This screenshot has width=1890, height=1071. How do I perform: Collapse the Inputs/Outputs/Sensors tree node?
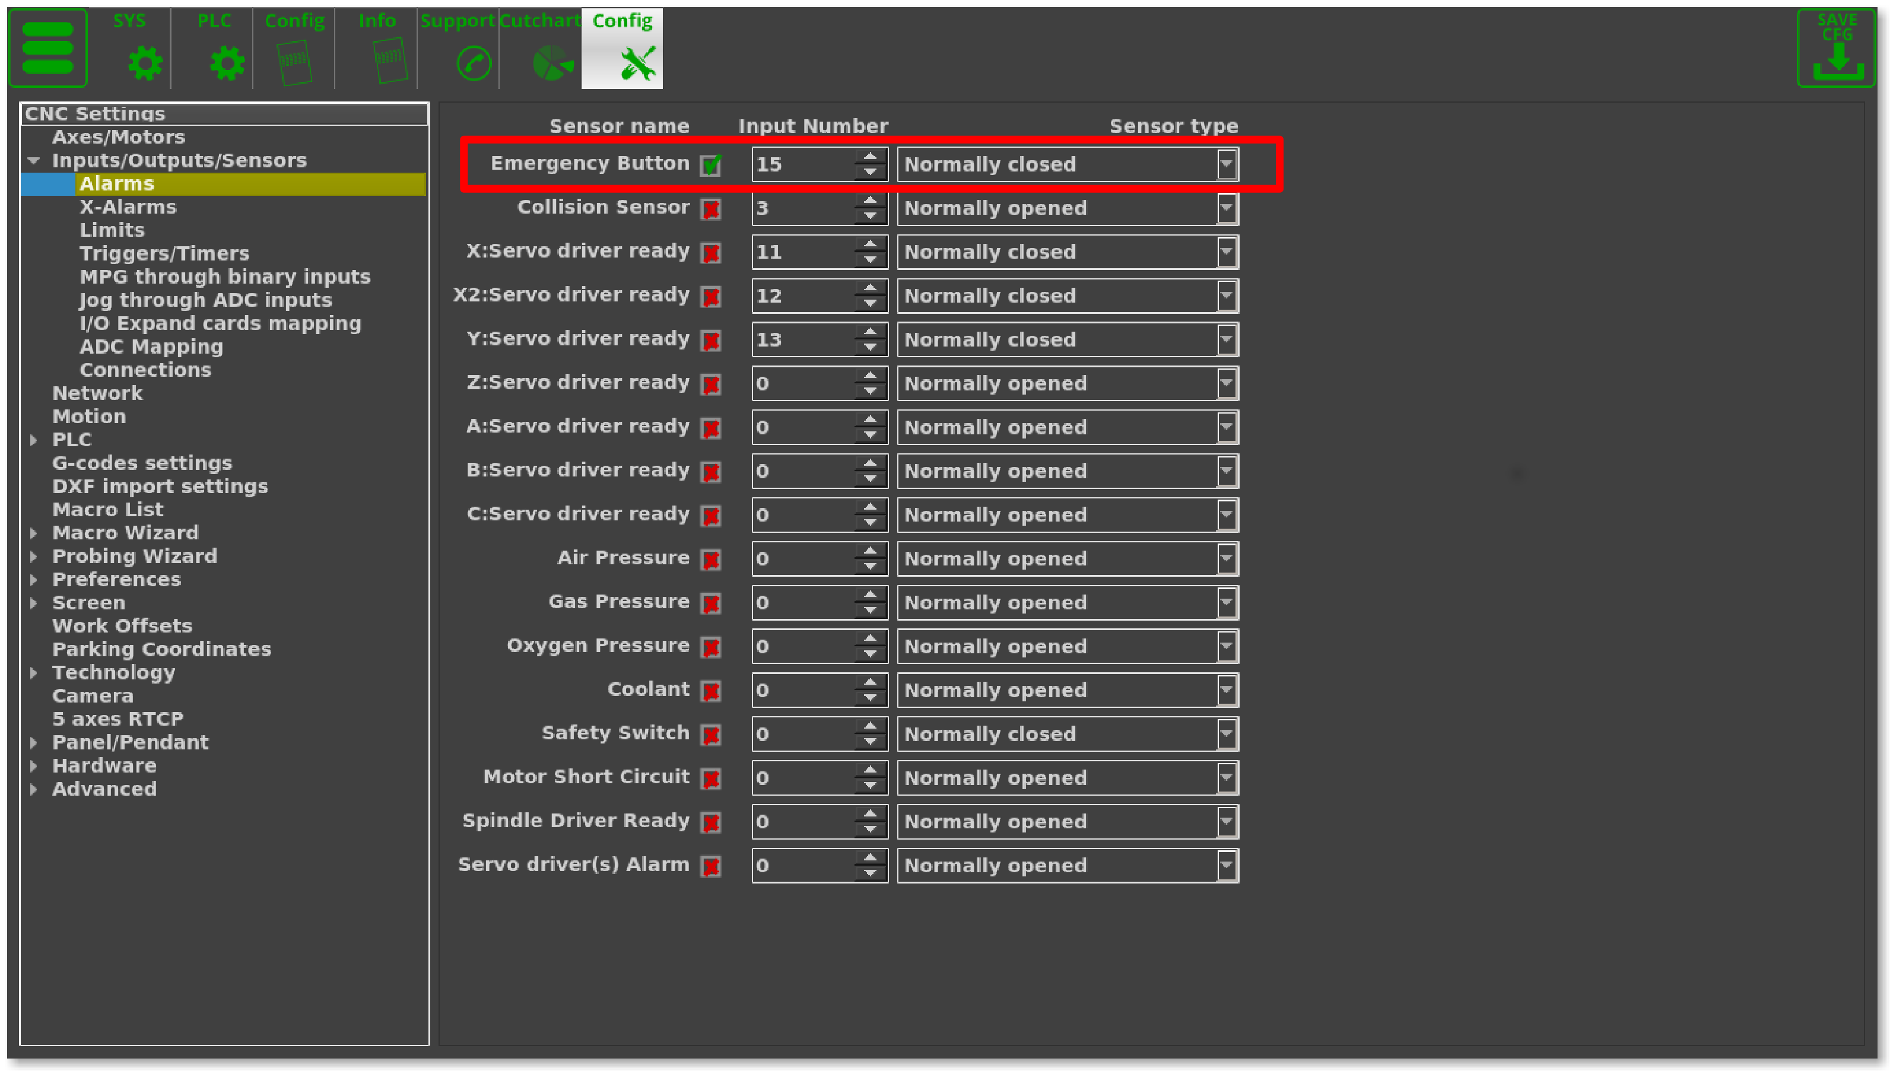pos(34,160)
